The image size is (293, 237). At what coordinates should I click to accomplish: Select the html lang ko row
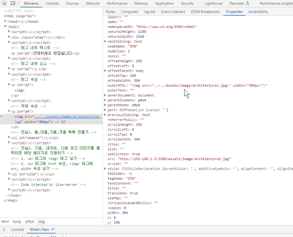click(x=20, y=16)
